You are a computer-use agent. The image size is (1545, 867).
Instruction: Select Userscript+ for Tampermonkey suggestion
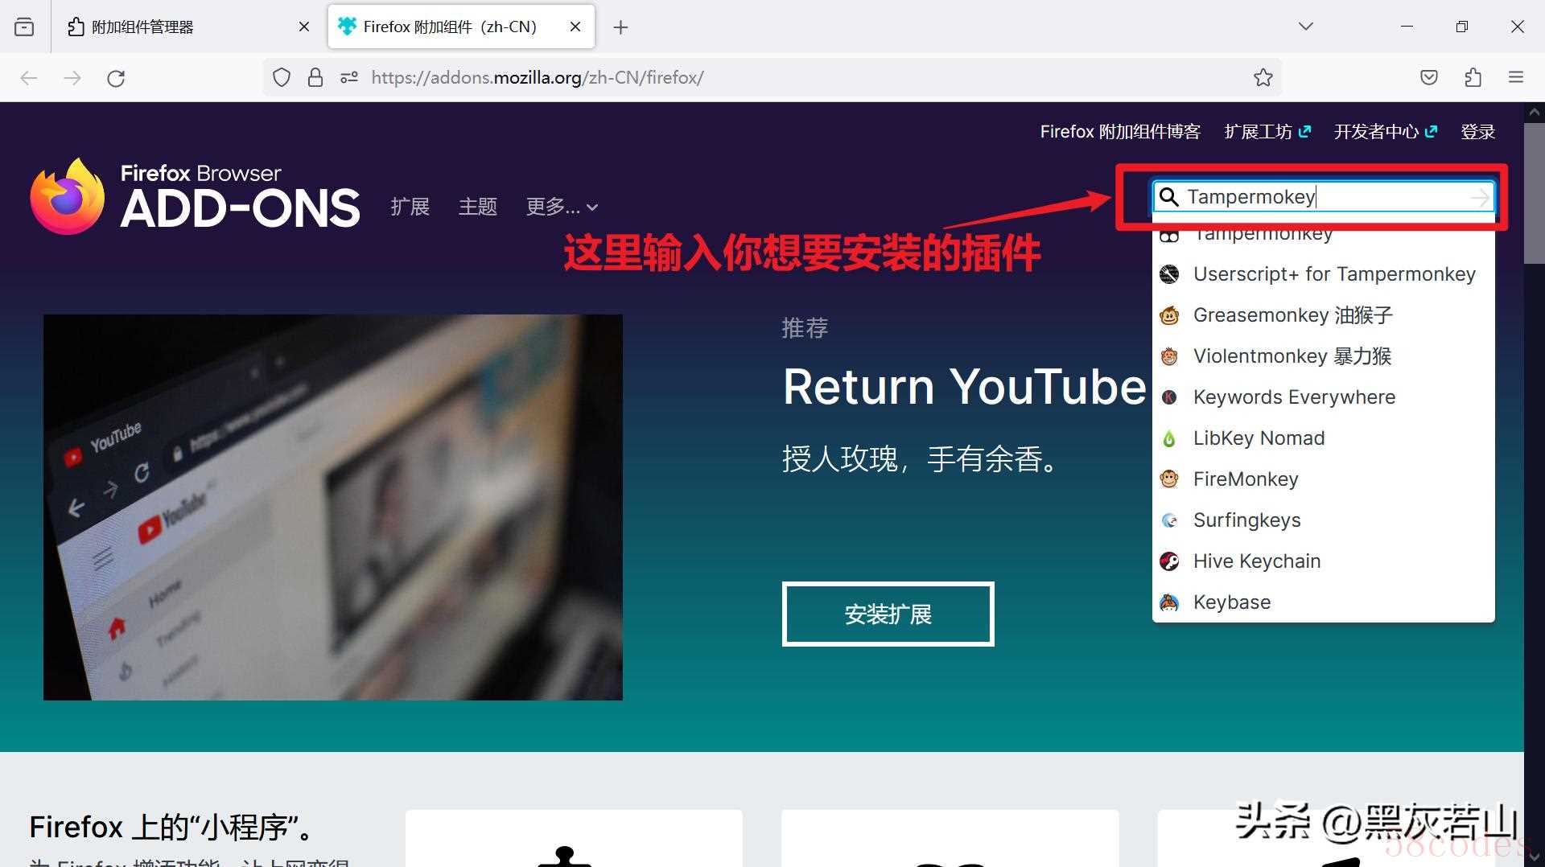(x=1323, y=274)
